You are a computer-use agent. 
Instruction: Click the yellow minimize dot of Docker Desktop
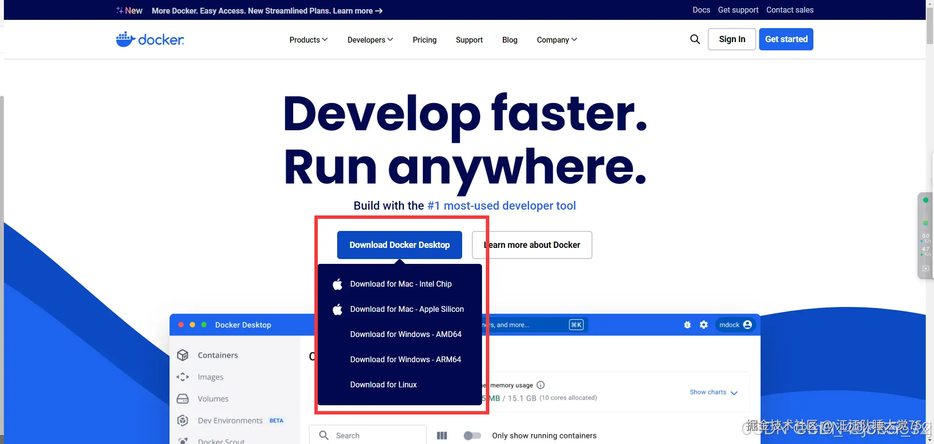point(192,325)
